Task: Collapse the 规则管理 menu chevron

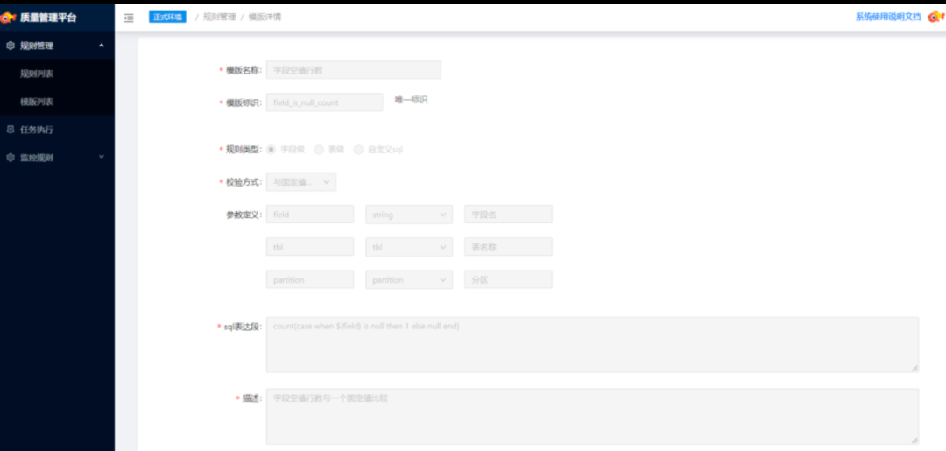Action: click(x=102, y=46)
